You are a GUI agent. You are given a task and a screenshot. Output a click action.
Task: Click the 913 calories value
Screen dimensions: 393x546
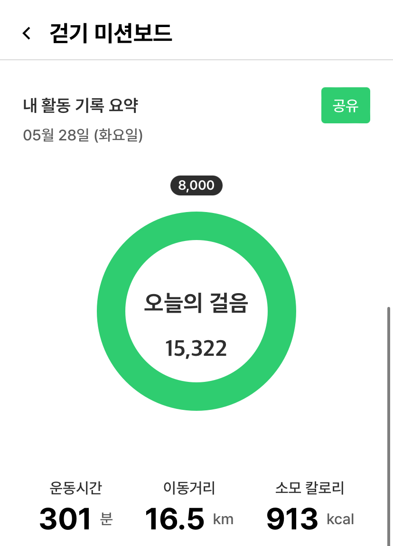click(x=292, y=519)
